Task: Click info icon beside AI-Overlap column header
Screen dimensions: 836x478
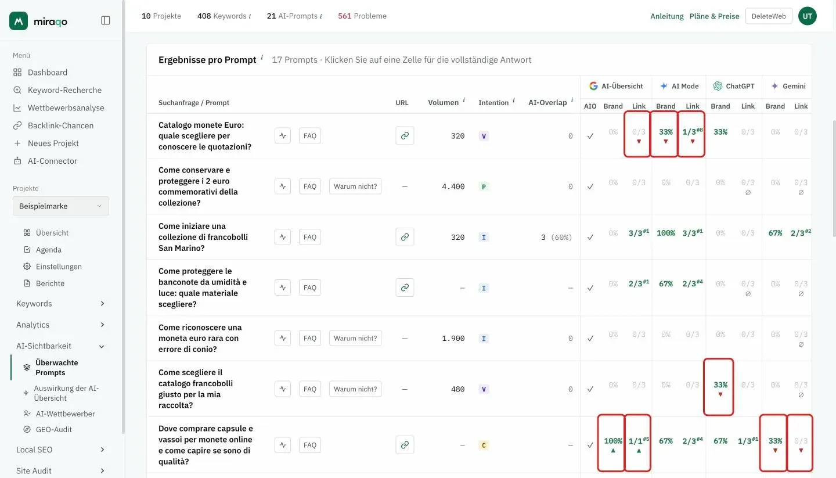Action: pyautogui.click(x=572, y=101)
